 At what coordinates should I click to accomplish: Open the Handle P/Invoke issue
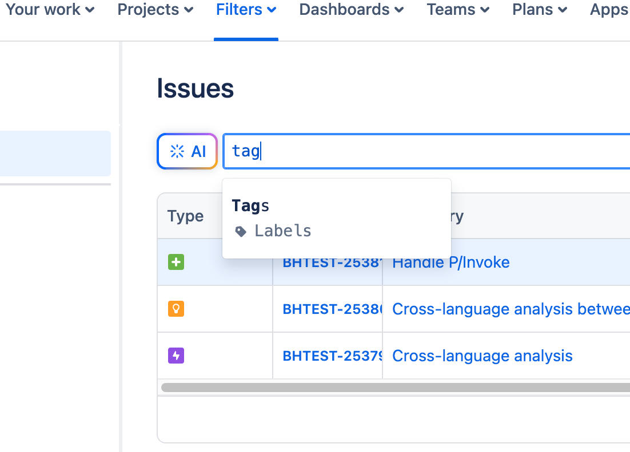click(450, 263)
